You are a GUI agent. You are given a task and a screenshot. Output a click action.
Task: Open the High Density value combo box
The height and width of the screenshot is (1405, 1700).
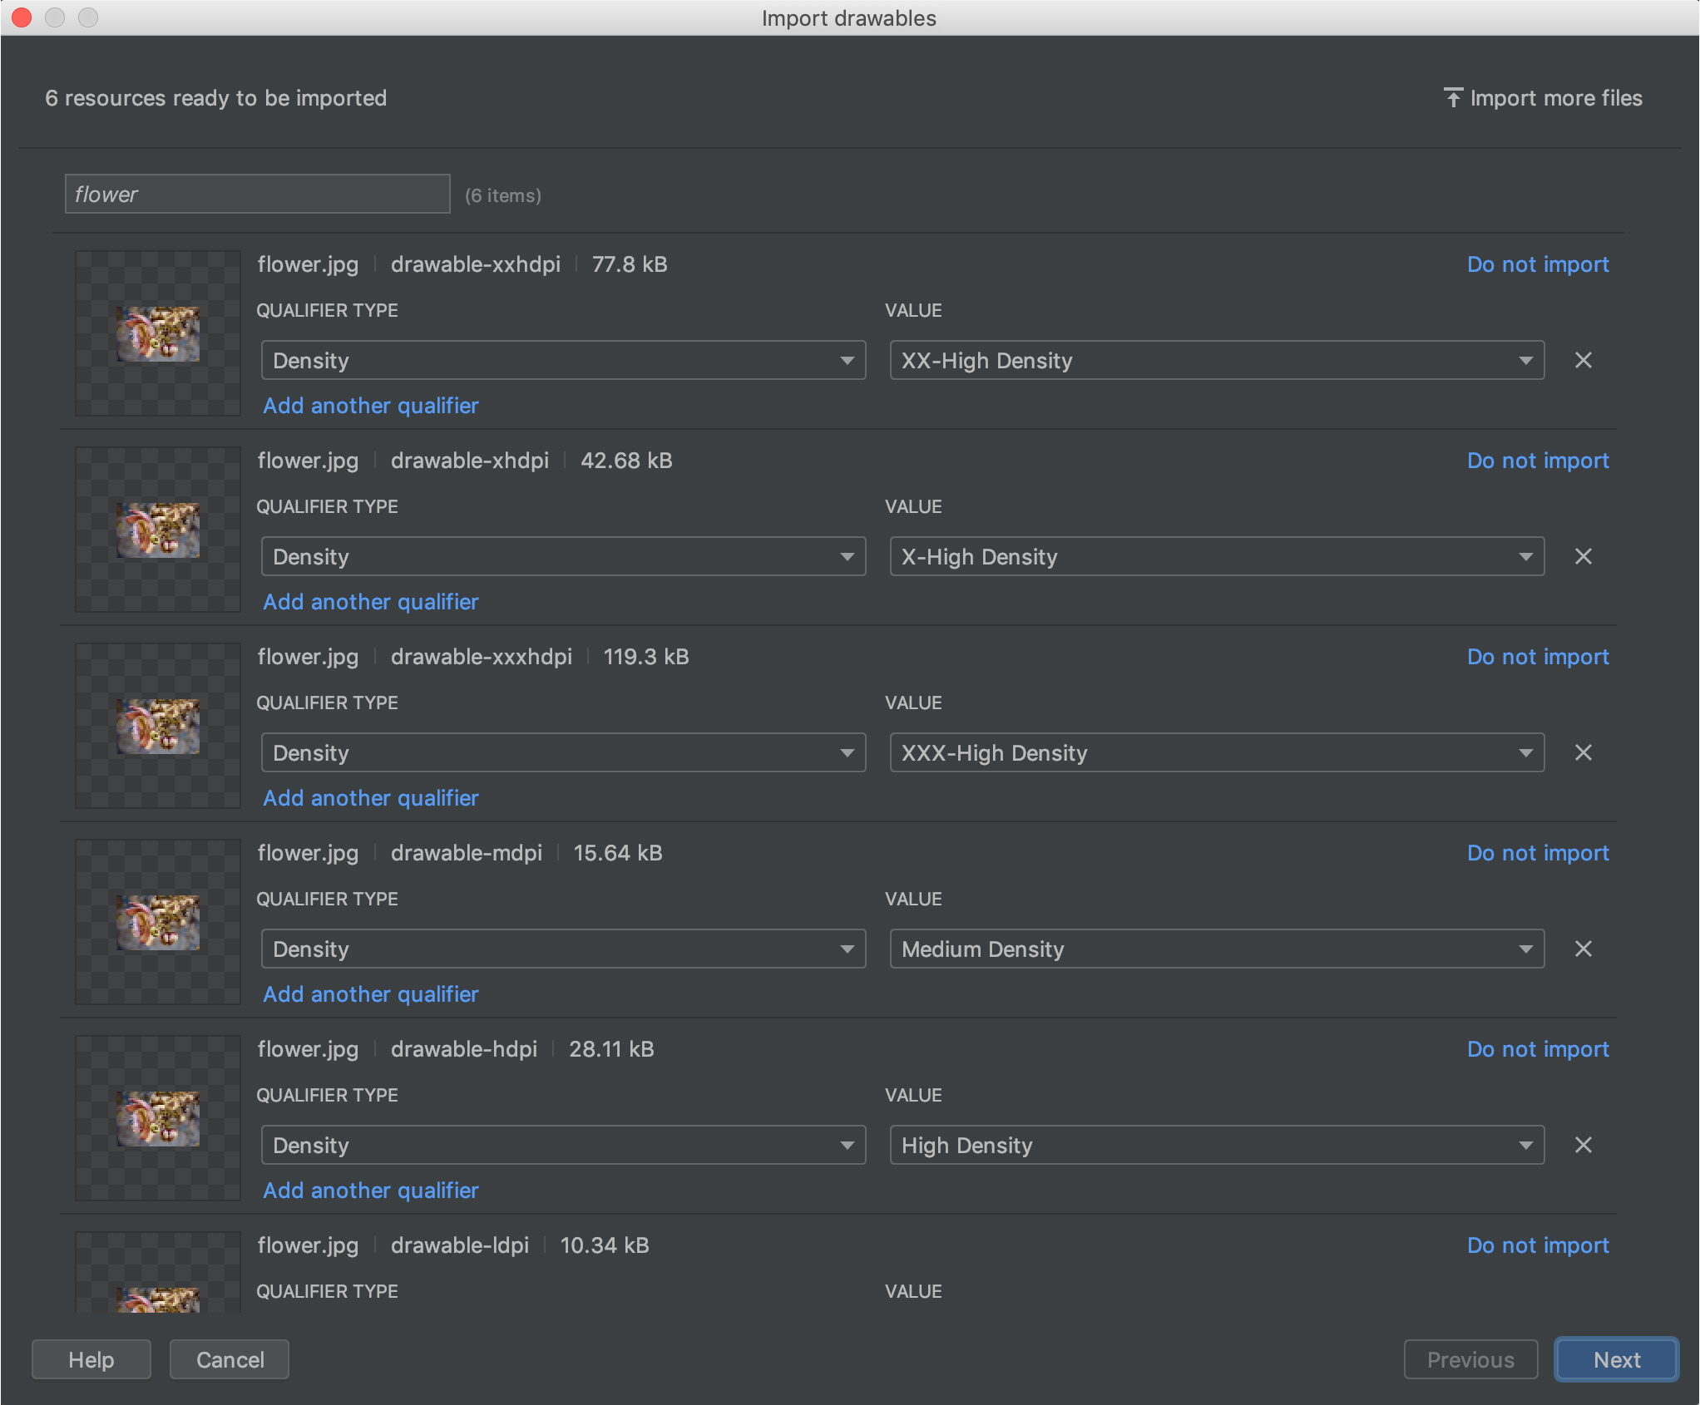[1216, 1145]
